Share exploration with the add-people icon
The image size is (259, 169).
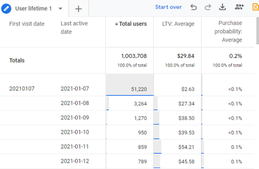pyautogui.click(x=239, y=7)
